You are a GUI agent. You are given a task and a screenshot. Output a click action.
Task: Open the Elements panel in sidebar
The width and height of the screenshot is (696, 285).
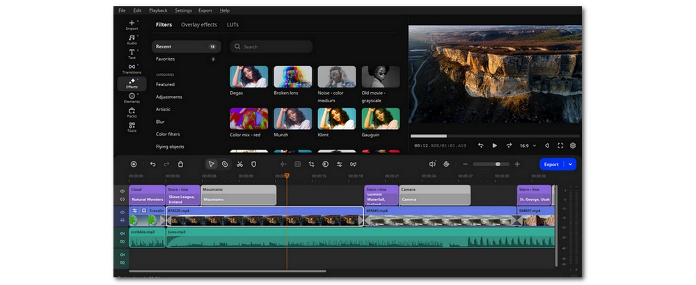click(132, 97)
